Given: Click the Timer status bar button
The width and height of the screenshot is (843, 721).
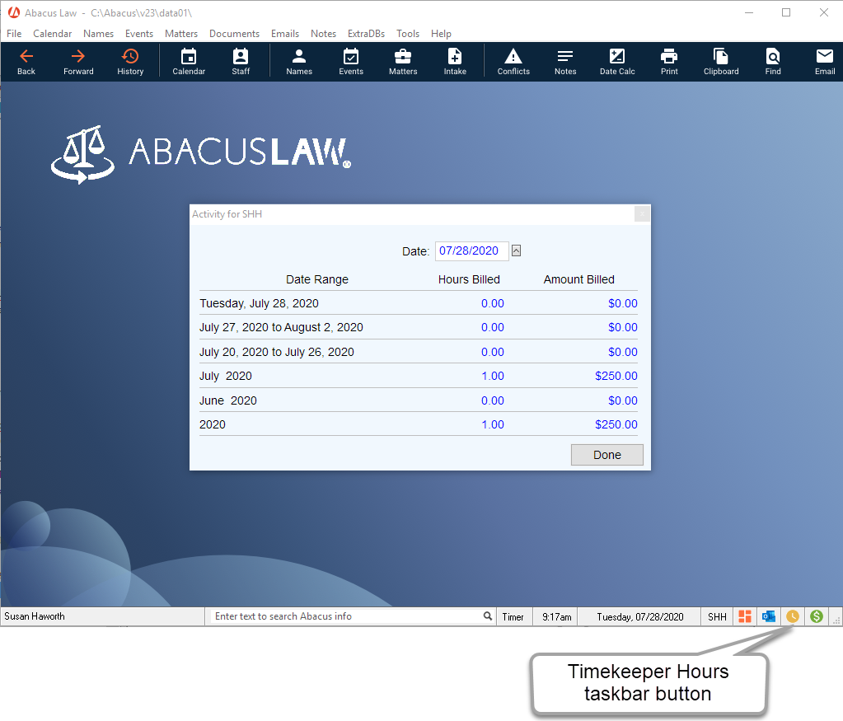Looking at the screenshot, I should tap(513, 616).
